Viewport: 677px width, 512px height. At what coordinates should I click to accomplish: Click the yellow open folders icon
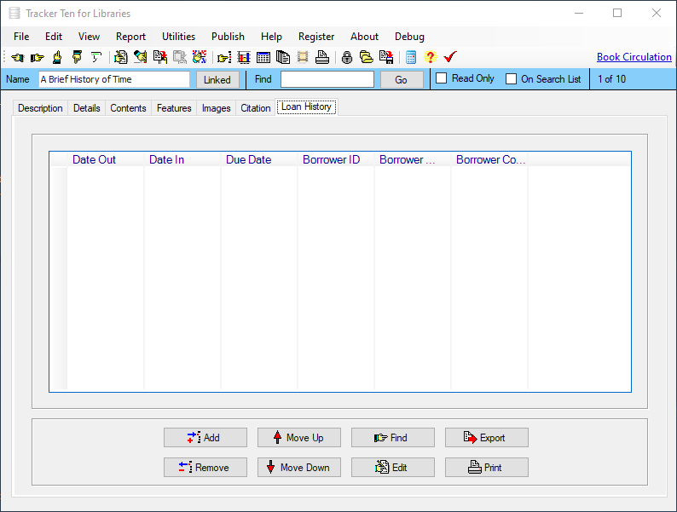[367, 57]
